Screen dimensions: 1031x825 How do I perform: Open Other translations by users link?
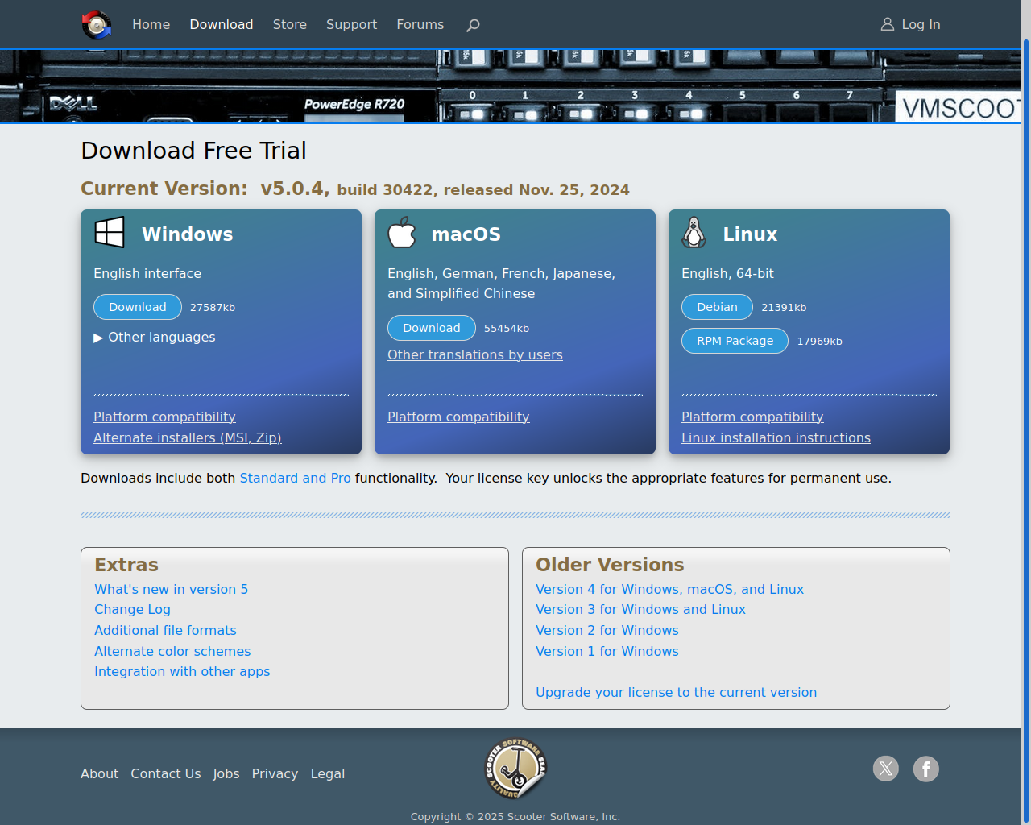[475, 354]
